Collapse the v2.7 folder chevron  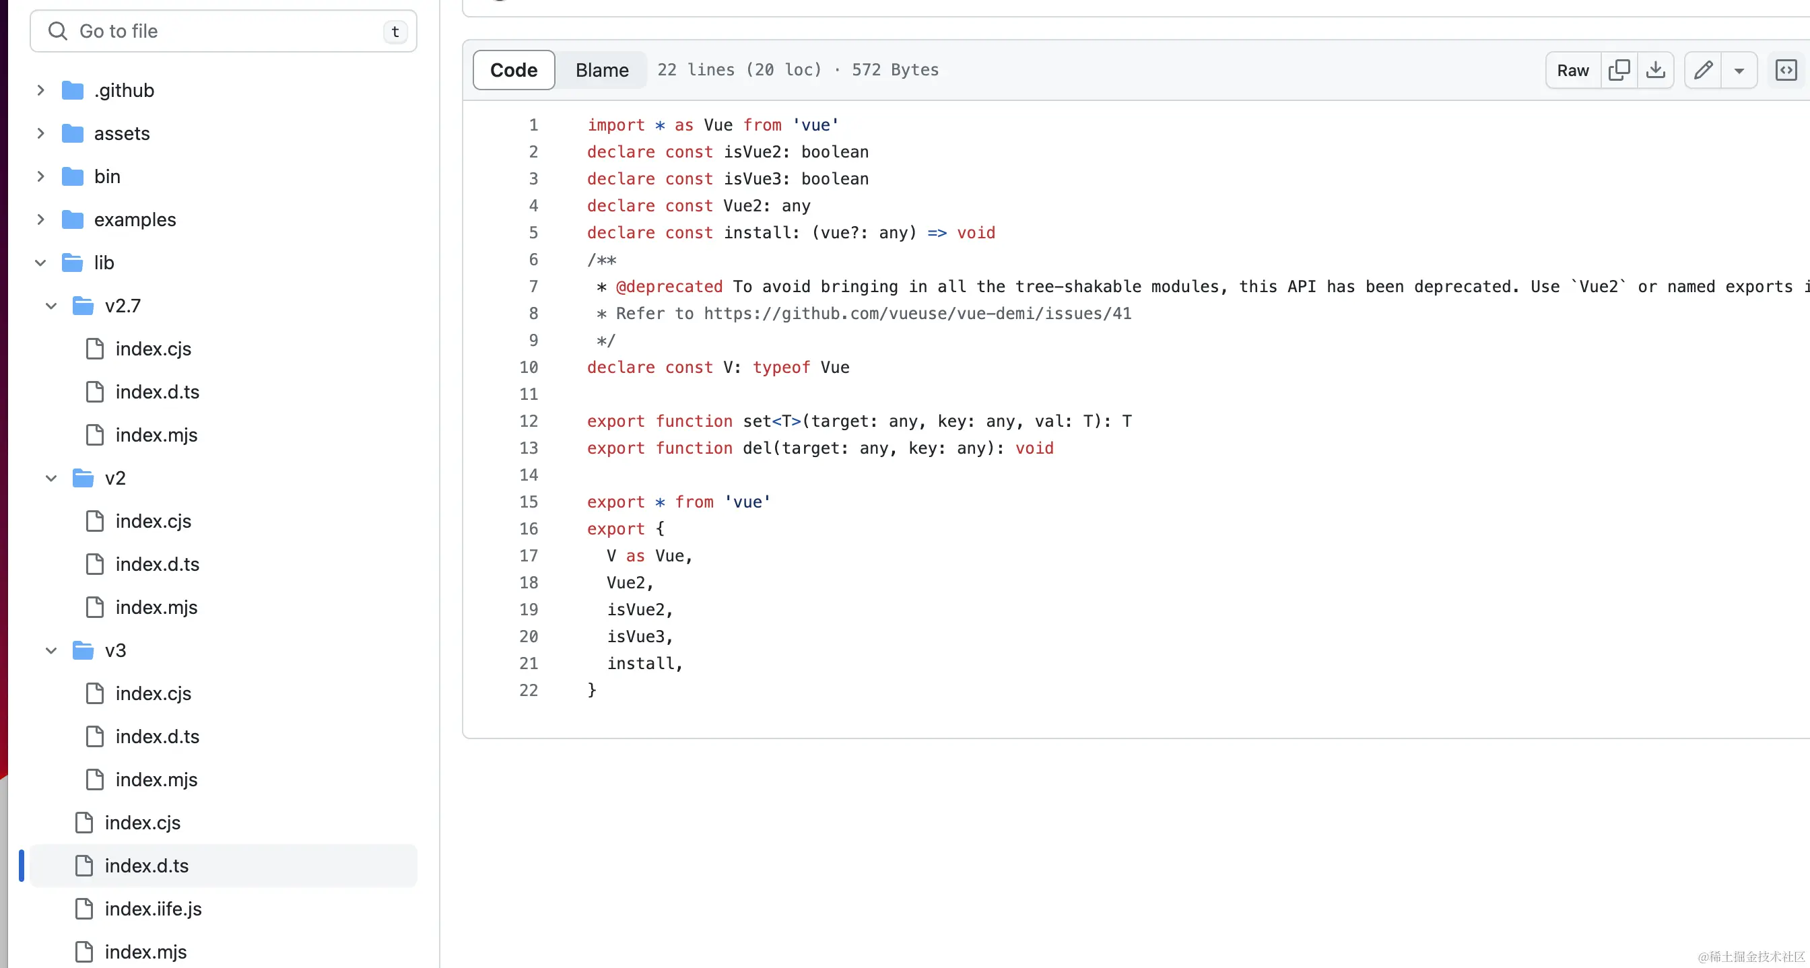[51, 306]
